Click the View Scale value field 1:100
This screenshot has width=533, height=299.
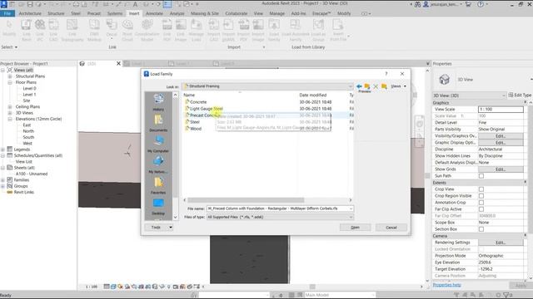[501, 109]
